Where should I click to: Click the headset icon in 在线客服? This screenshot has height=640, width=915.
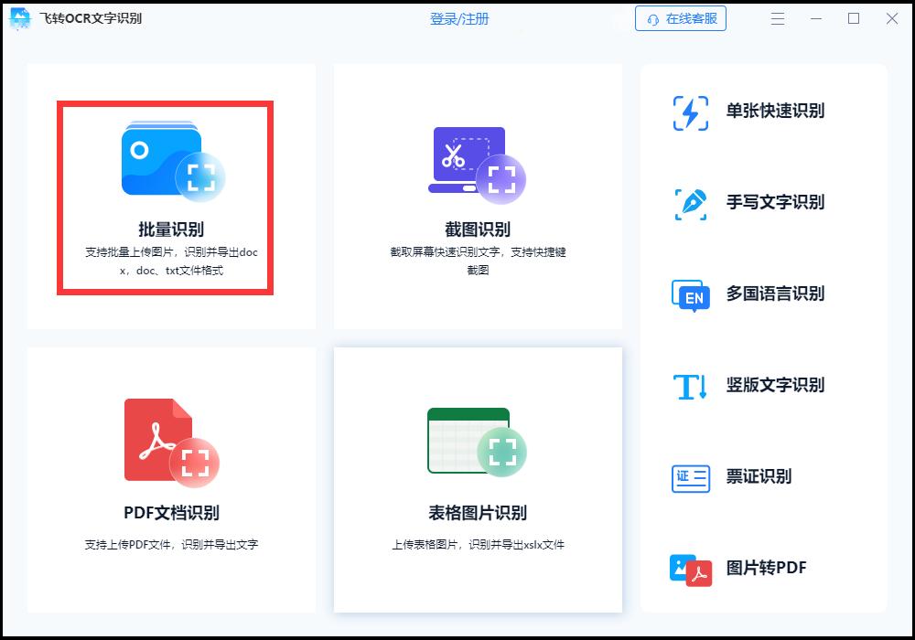652,18
